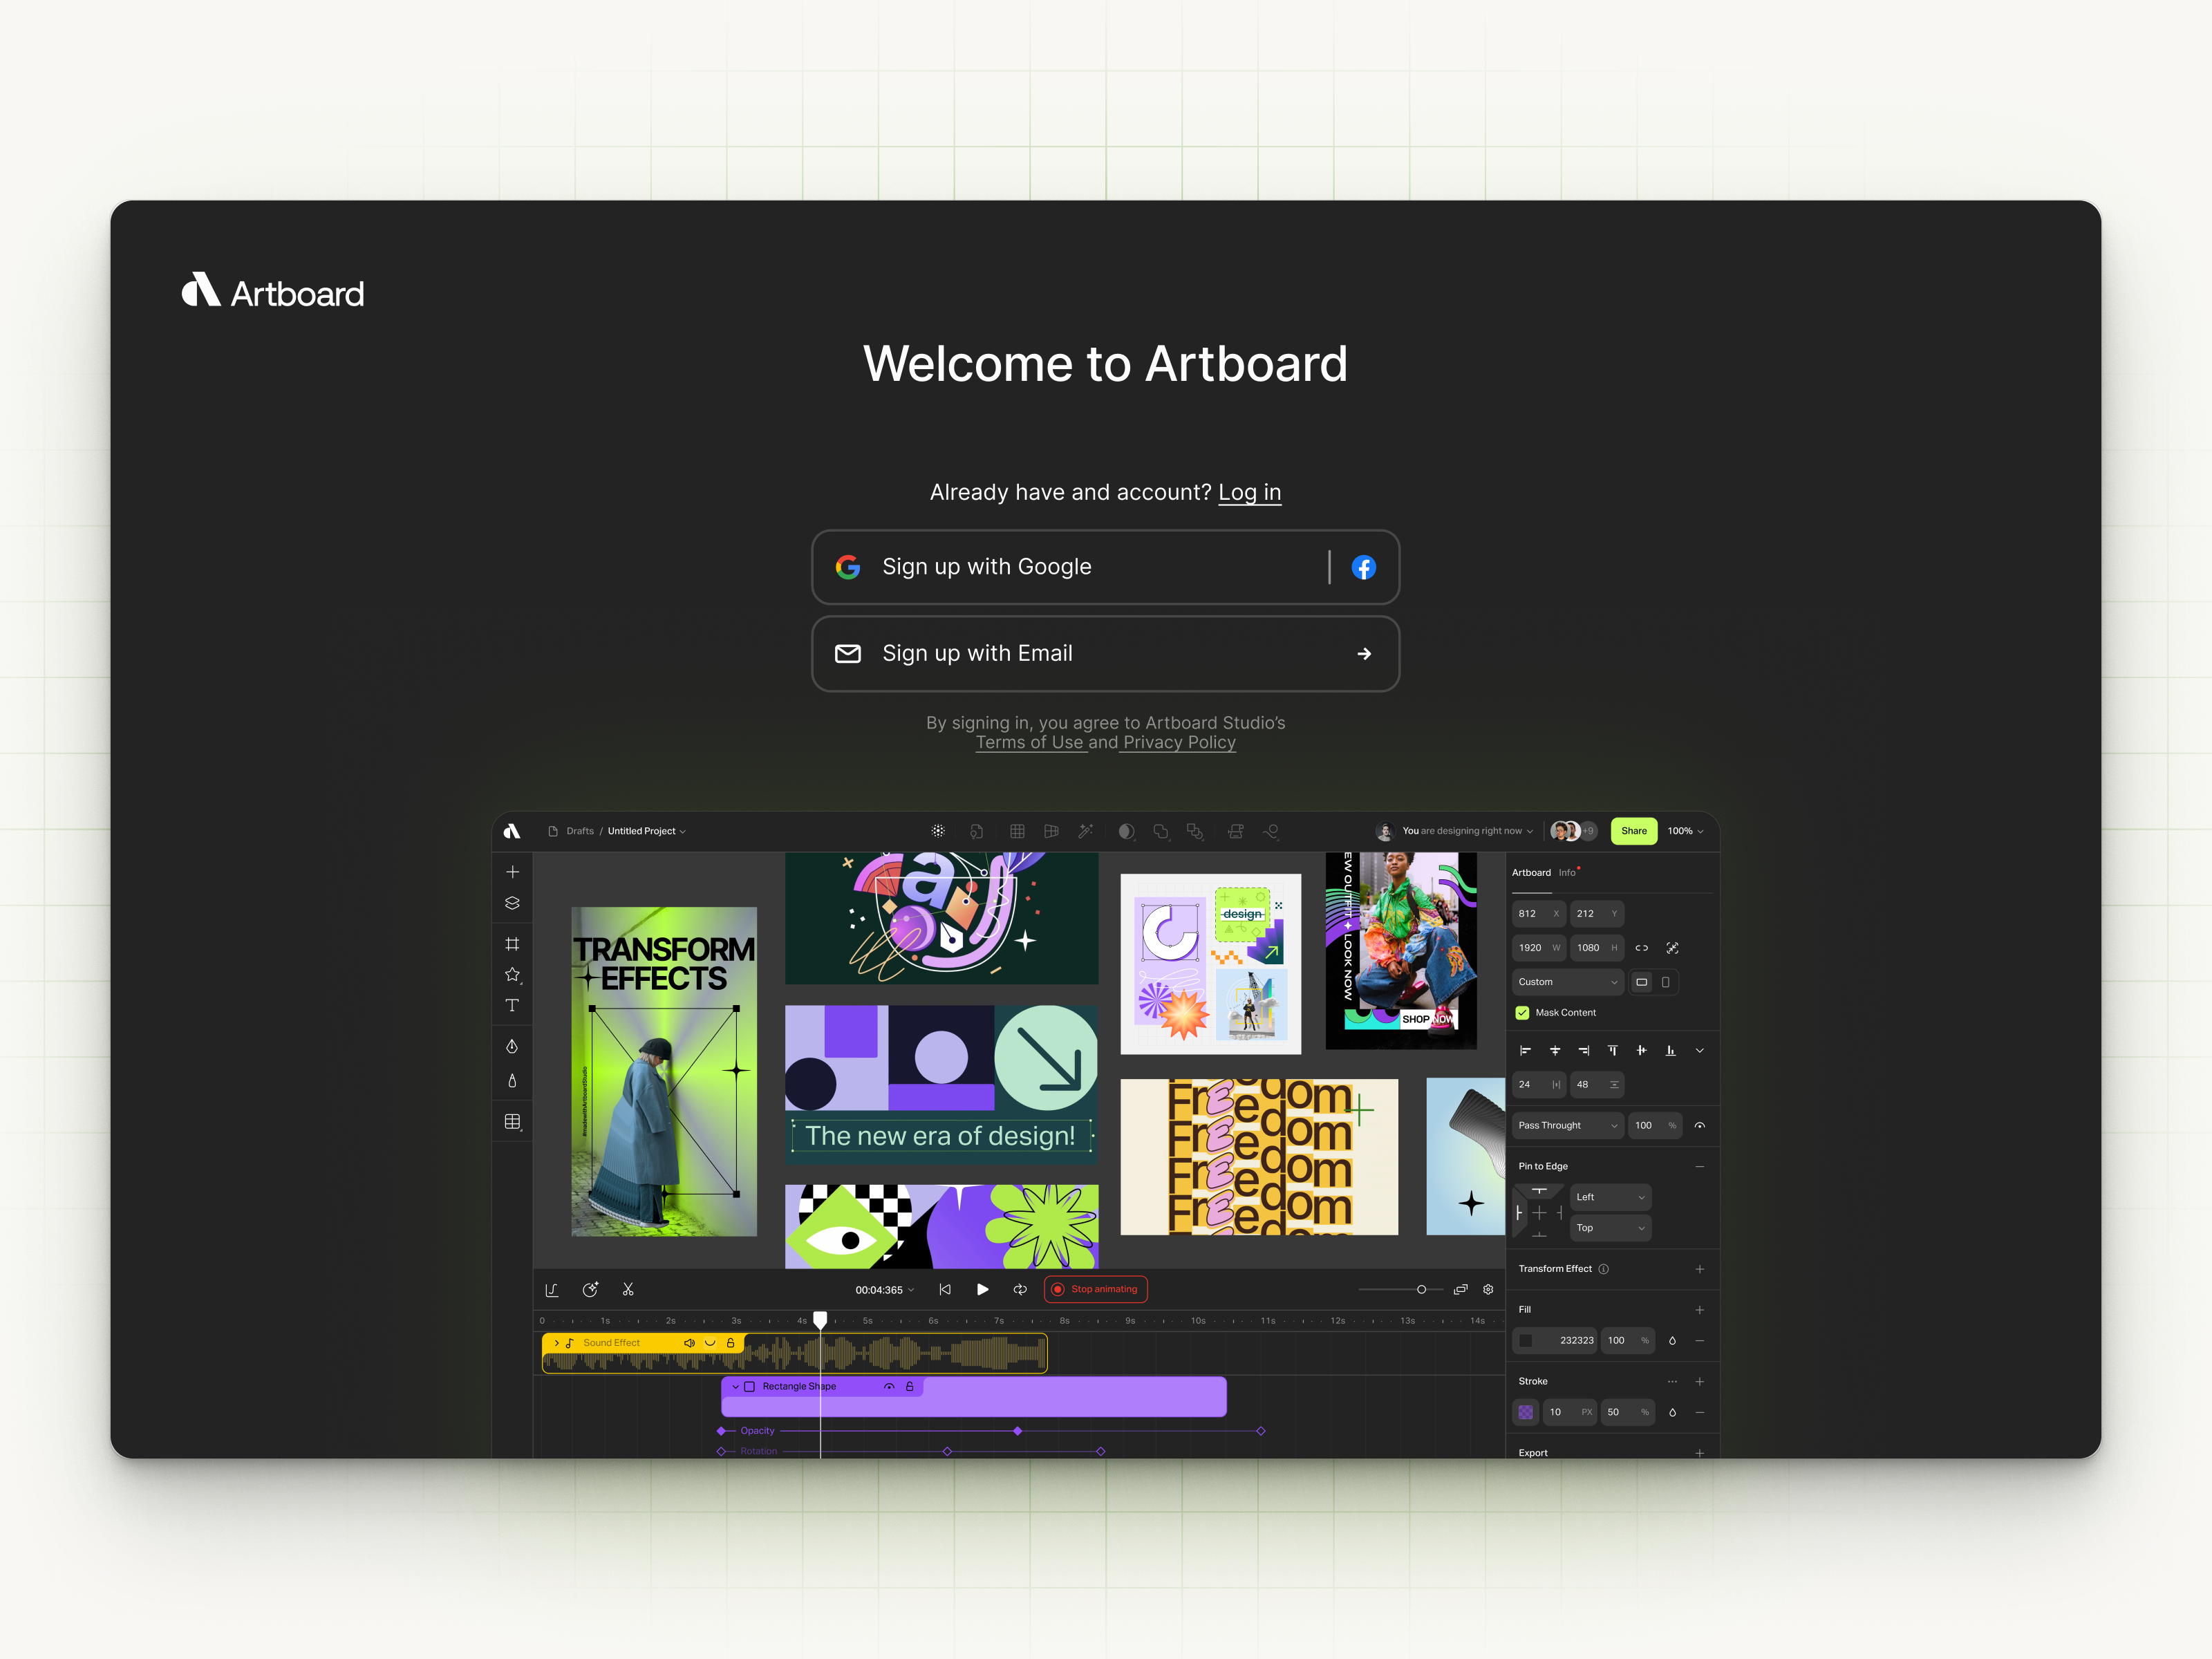Select the Pencil drawing tool

(x=512, y=1081)
